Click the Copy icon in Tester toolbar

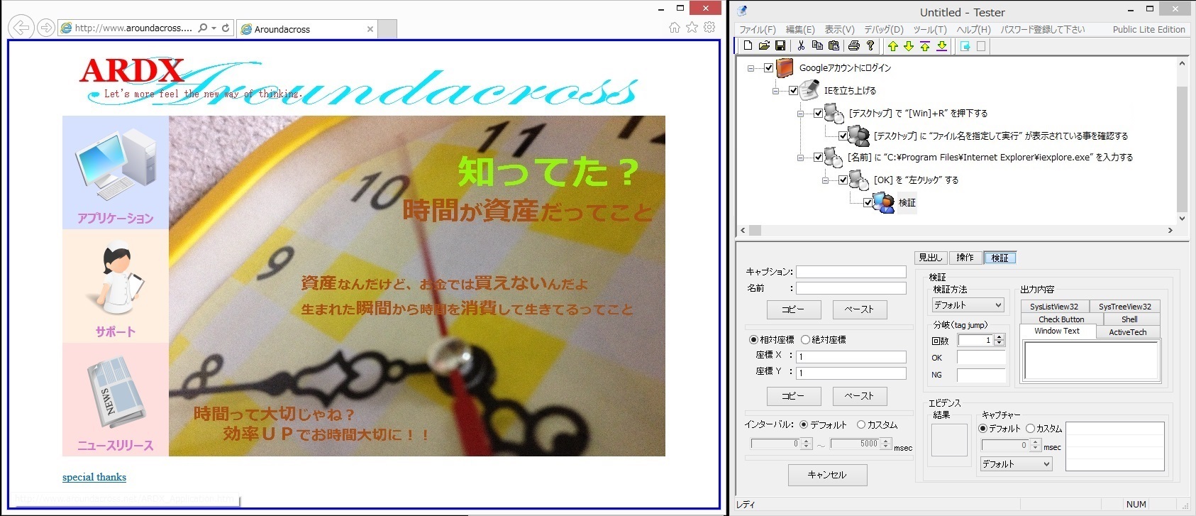point(817,46)
